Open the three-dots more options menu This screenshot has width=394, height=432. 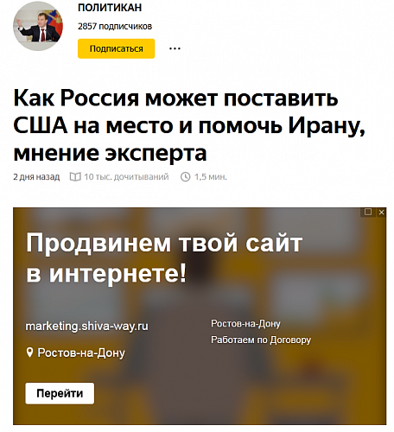[x=175, y=48]
